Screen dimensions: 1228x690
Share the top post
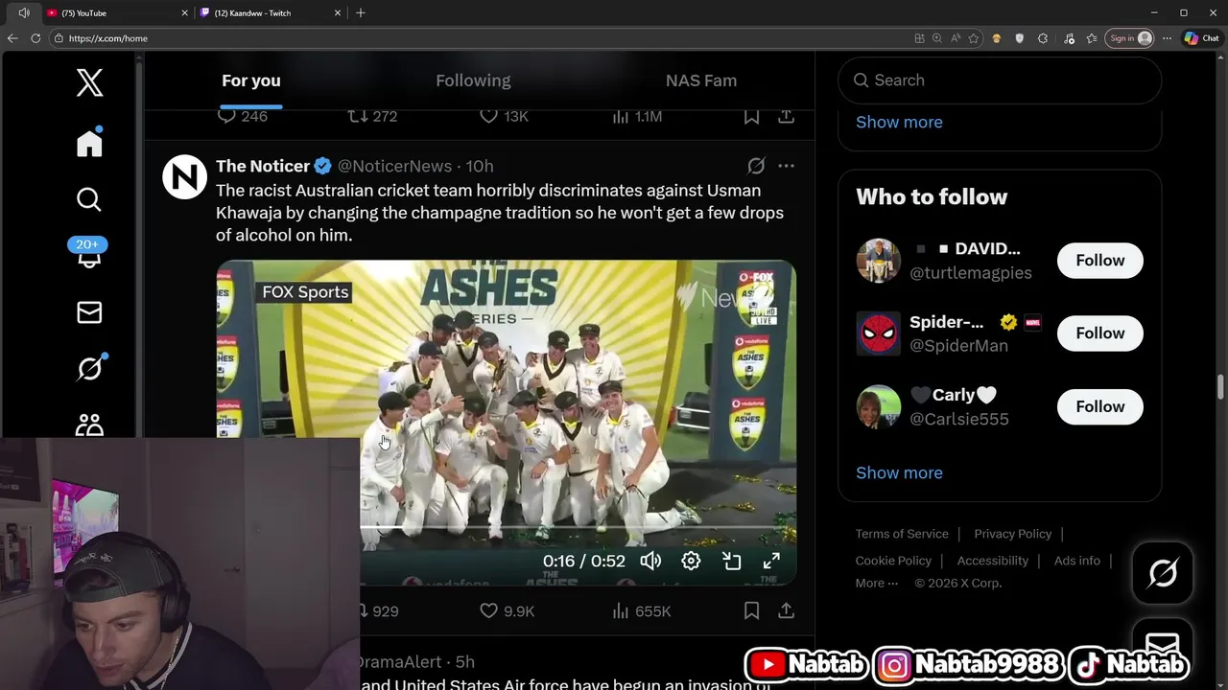tap(786, 116)
